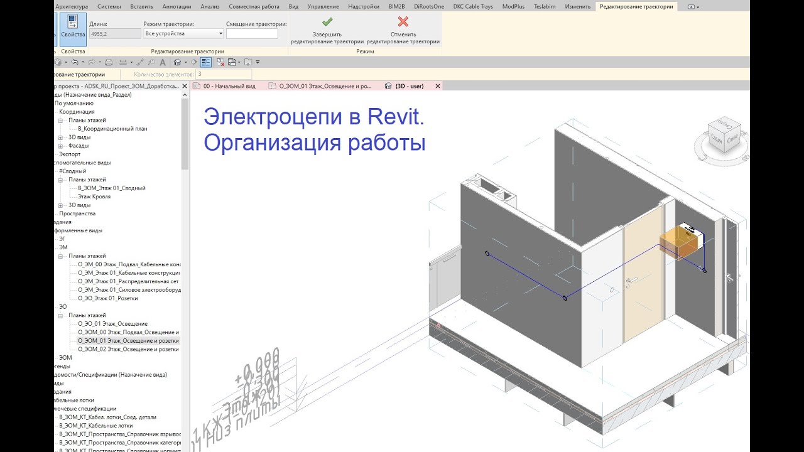Collapse Планы этажей under #Сводный
The height and width of the screenshot is (452, 804).
(x=61, y=180)
